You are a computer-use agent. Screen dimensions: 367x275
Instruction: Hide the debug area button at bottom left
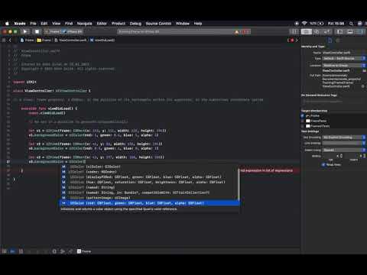4,251
